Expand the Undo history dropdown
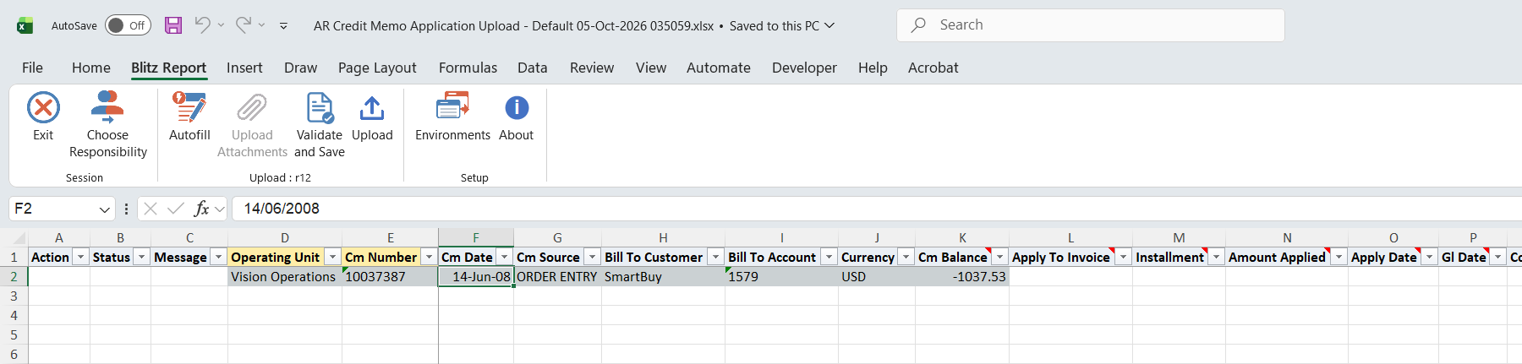 pos(221,25)
